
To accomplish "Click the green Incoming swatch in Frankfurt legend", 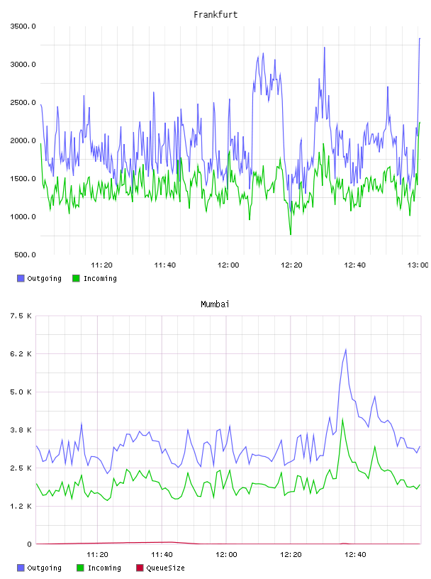I will (76, 278).
